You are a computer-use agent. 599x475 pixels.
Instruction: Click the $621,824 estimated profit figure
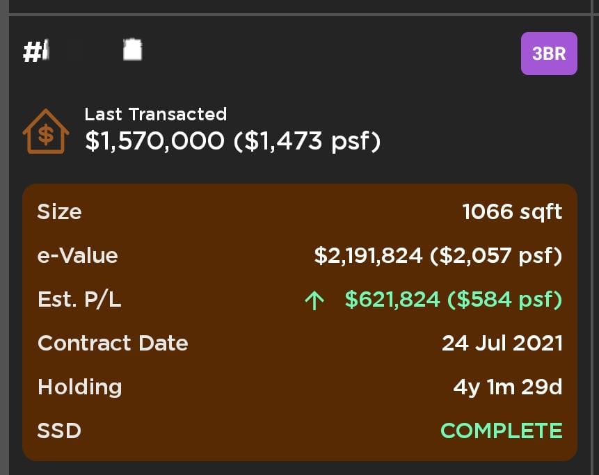[x=392, y=299]
